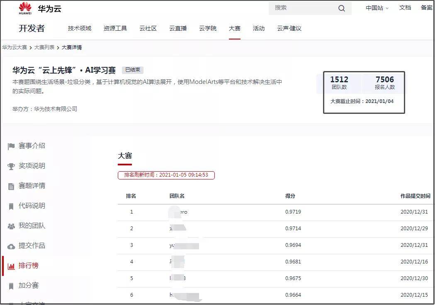Switch to the 云社区 navigation tab

point(148,28)
